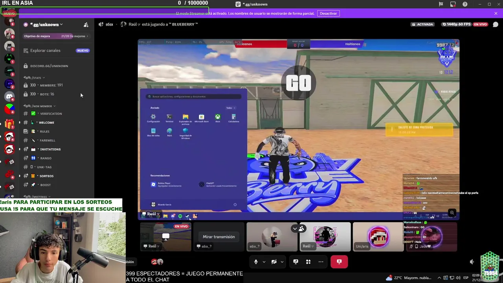Disconnect from the voice call
This screenshot has height=283, width=503.
339,262
